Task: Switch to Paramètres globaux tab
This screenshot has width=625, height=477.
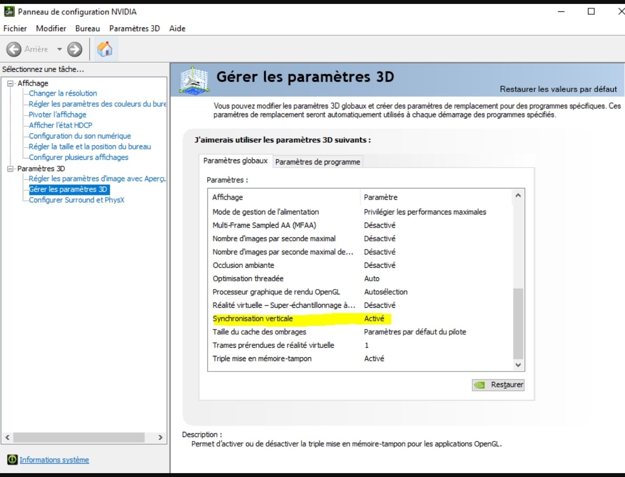Action: (x=235, y=161)
